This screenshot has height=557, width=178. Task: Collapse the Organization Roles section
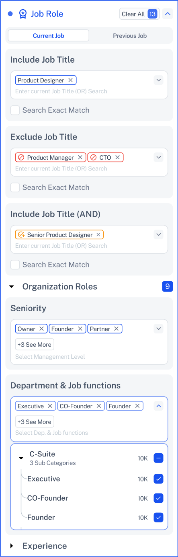(12, 287)
